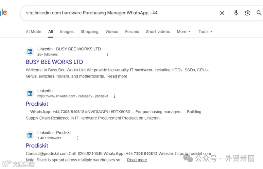263x169 pixels.
Task: Click LinkedIn favicon next to prodiskit URL
Action: pos(30,93)
